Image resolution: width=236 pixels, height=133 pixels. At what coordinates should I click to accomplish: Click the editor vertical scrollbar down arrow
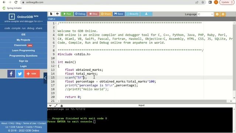point(234,98)
